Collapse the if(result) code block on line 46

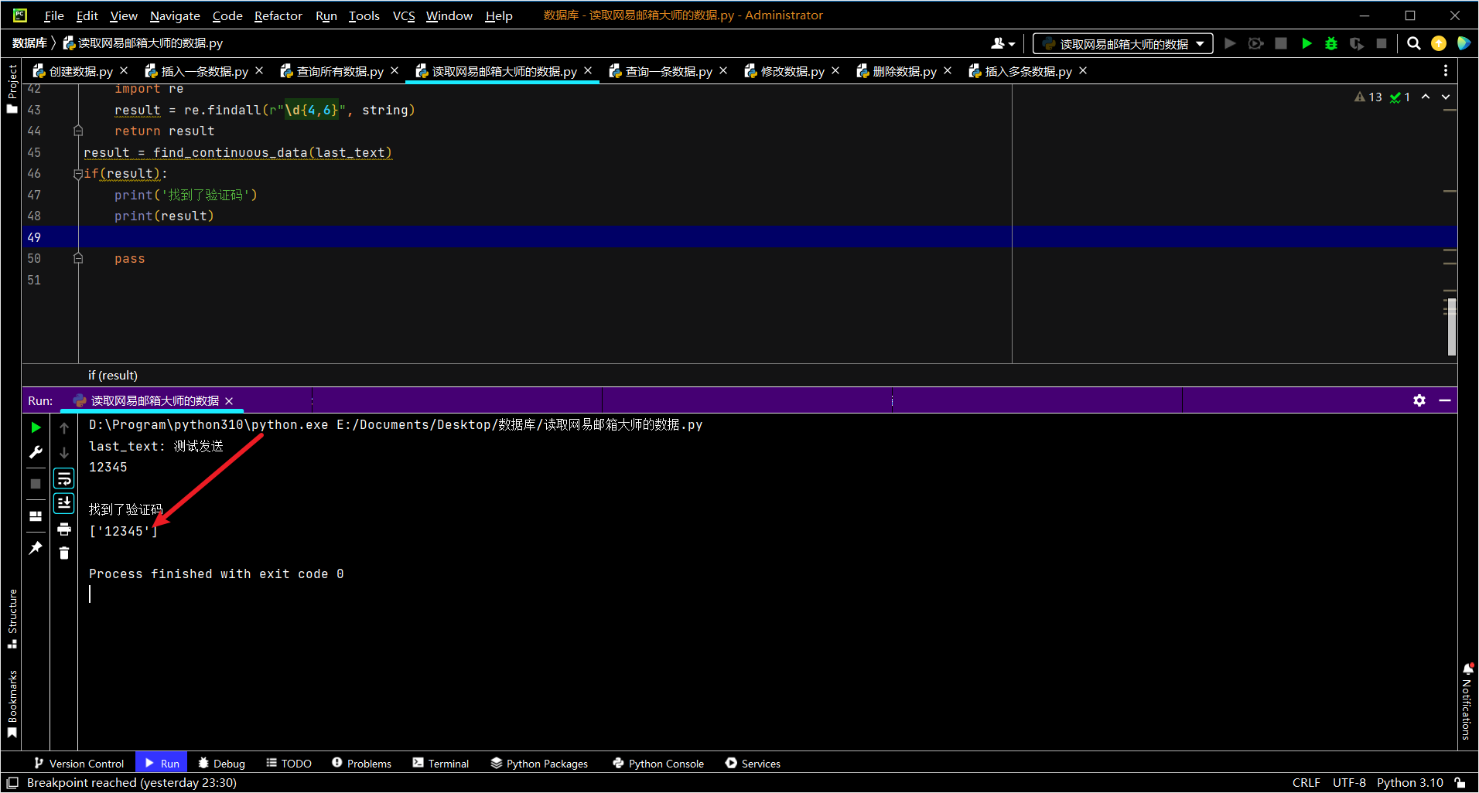point(78,174)
